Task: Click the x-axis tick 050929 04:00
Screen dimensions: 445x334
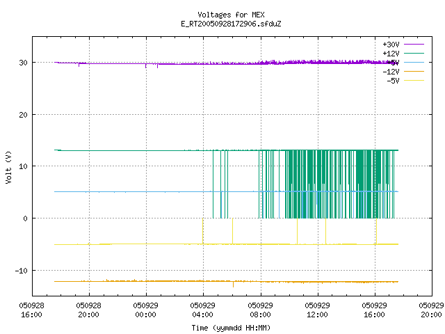Action: (202, 310)
